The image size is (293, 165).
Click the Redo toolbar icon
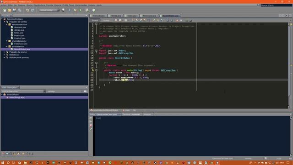click(x=33, y=10)
